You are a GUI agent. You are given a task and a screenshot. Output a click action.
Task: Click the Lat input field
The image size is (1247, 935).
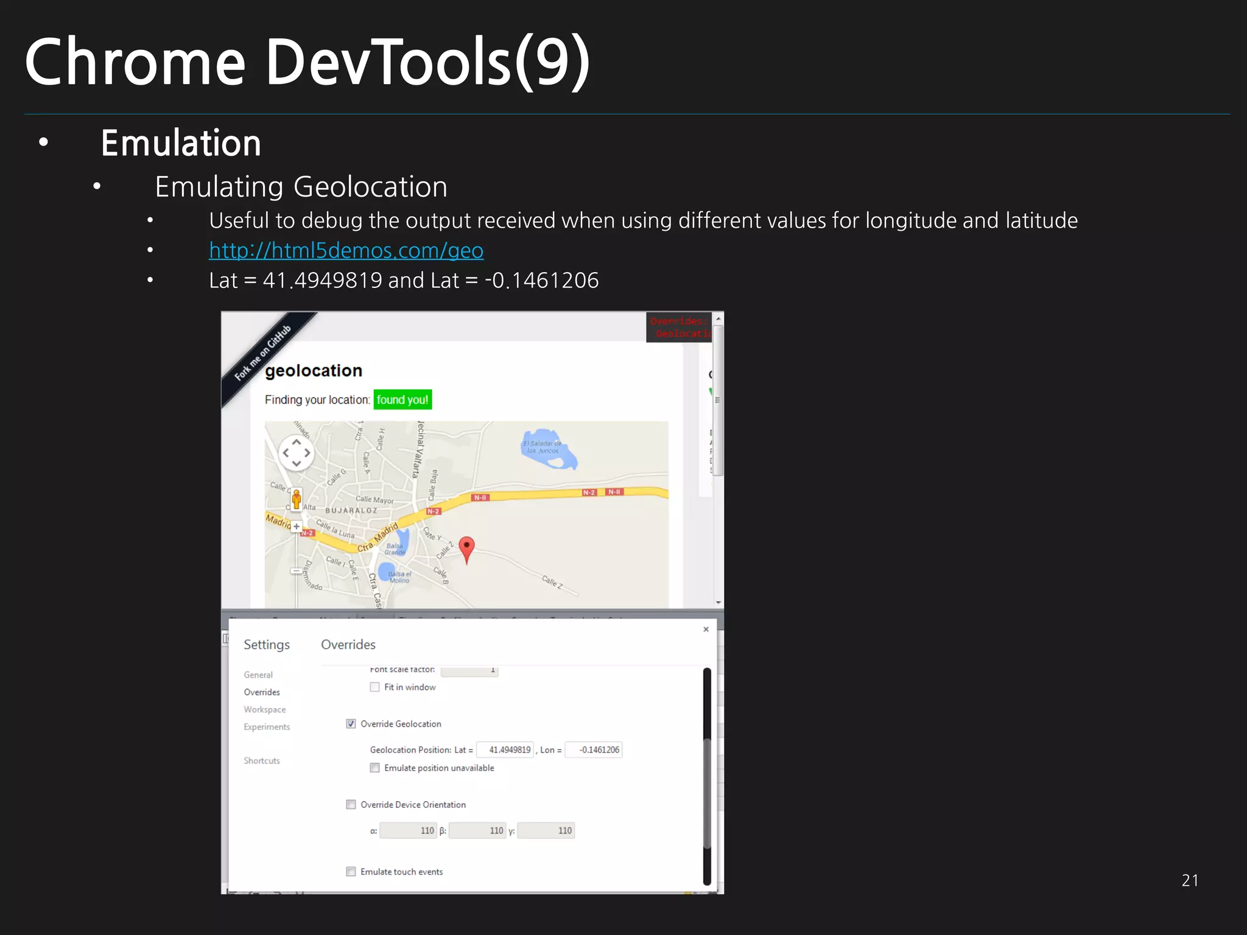505,750
